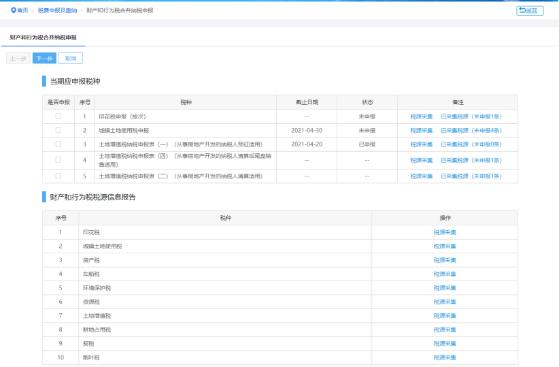The image size is (559, 367).
Task: Click the 备注 column header
Action: click(458, 102)
